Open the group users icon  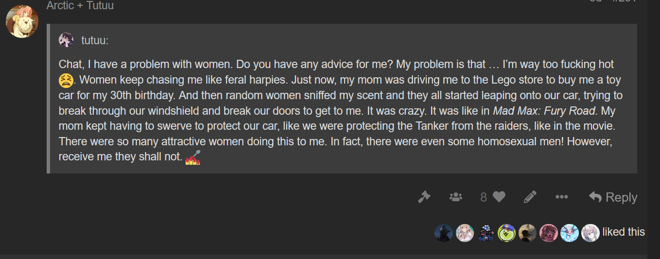click(456, 197)
